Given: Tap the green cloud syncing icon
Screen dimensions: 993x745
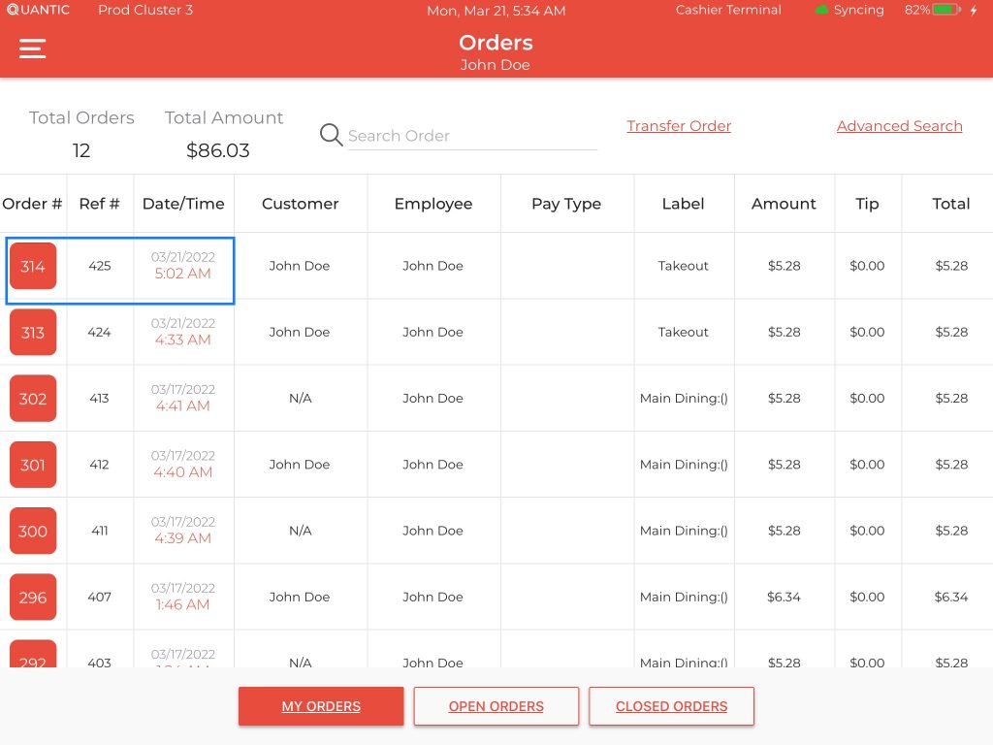Looking at the screenshot, I should click(x=822, y=11).
